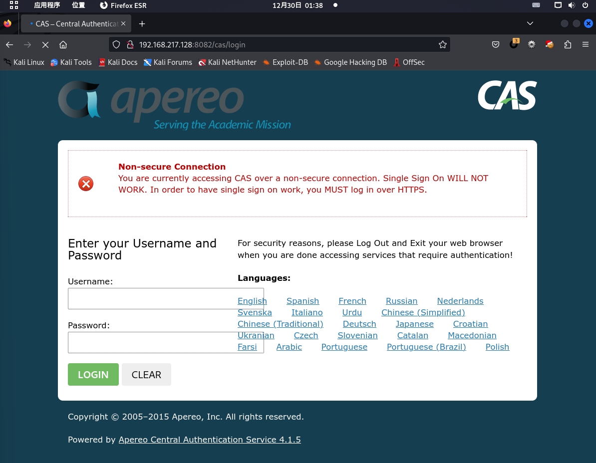The width and height of the screenshot is (596, 463).
Task: Open the extensions puzzle-piece icon
Action: pos(568,44)
